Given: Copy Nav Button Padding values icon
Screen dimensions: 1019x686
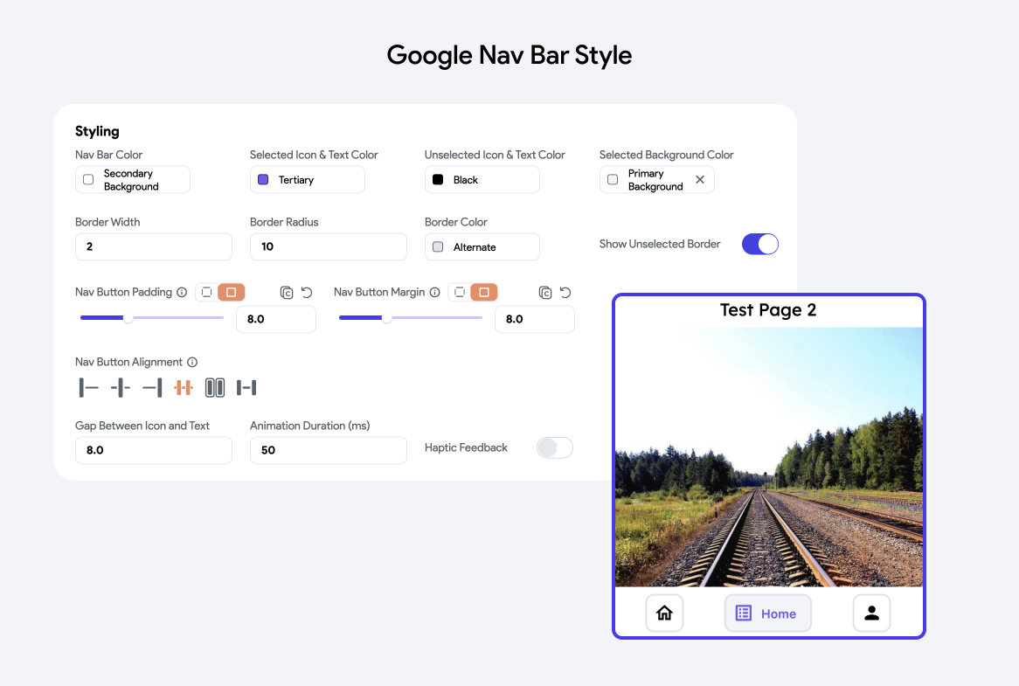Looking at the screenshot, I should pyautogui.click(x=287, y=293).
